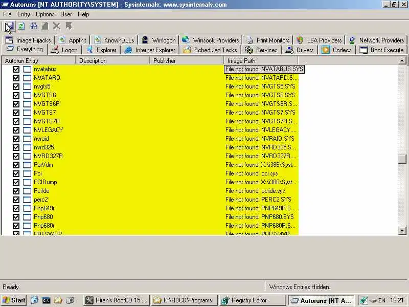Screen dimensions: 409x307
Task: Click the Publisher column header
Action: (x=187, y=61)
